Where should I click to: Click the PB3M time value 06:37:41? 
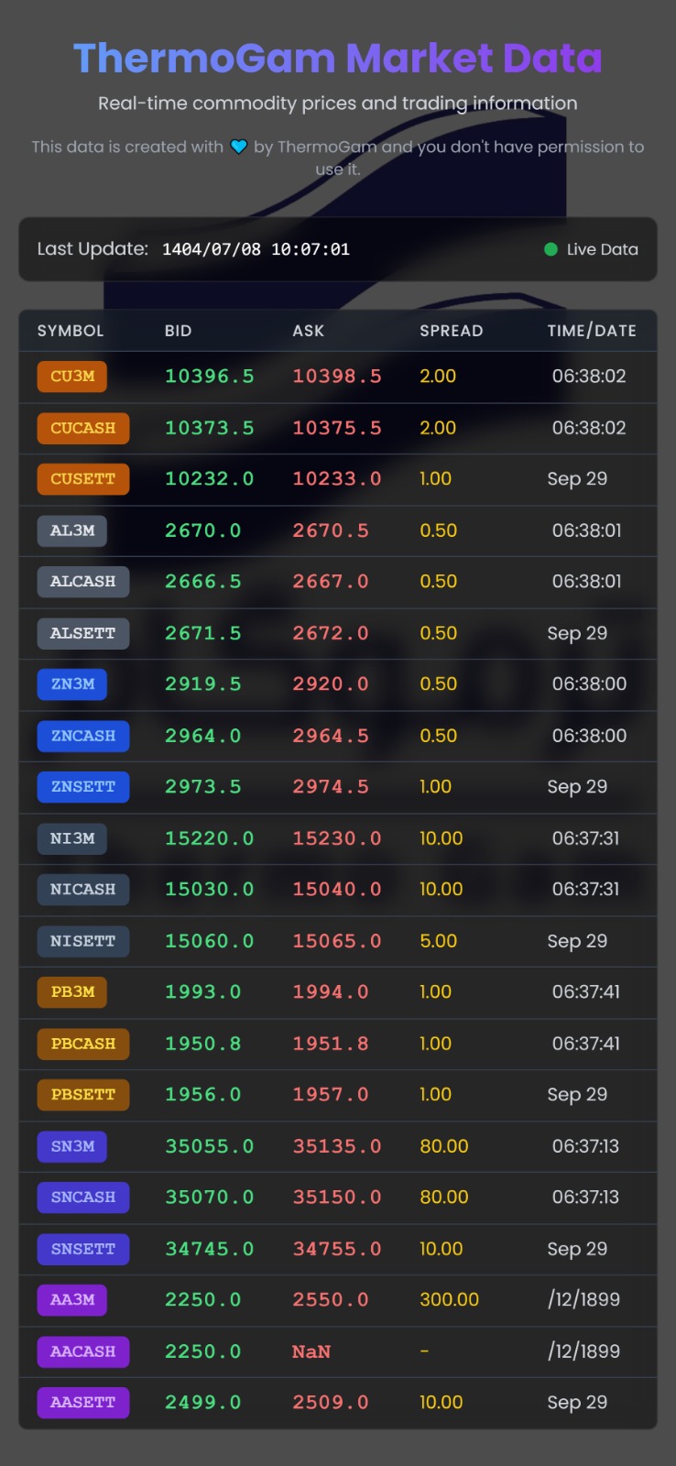[586, 992]
